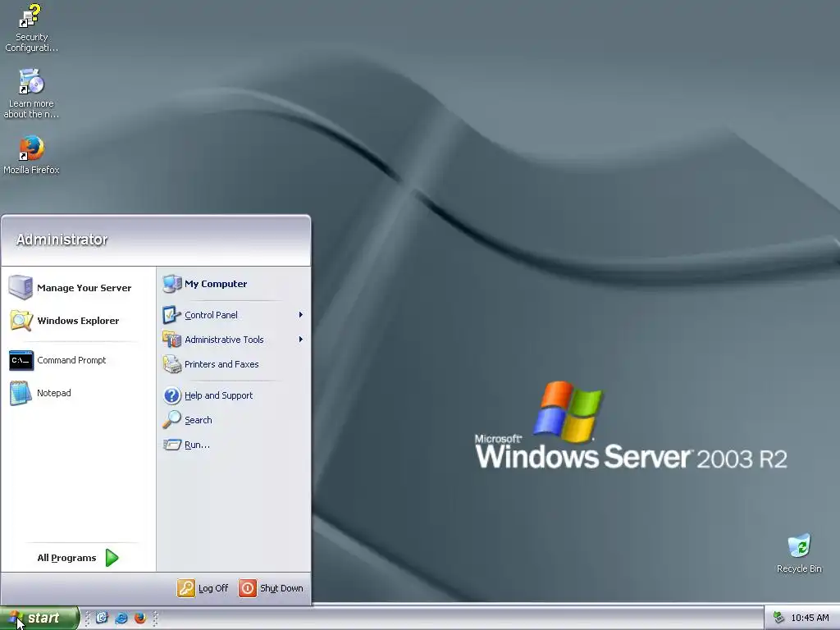
Task: Click the Printers and Faxes icon
Action: [172, 363]
